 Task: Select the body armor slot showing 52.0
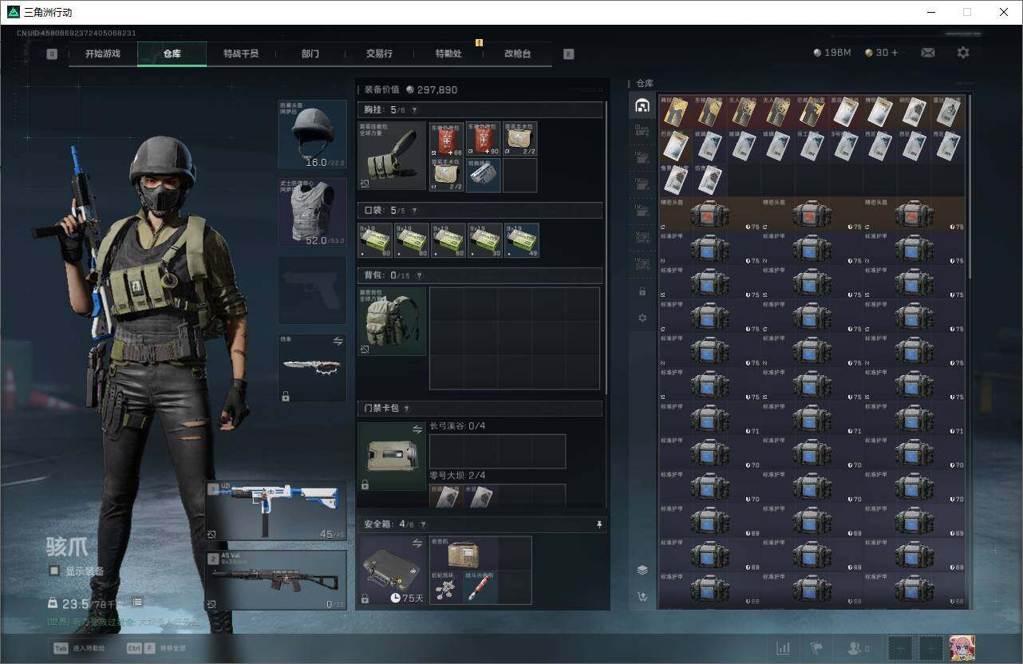(x=312, y=212)
